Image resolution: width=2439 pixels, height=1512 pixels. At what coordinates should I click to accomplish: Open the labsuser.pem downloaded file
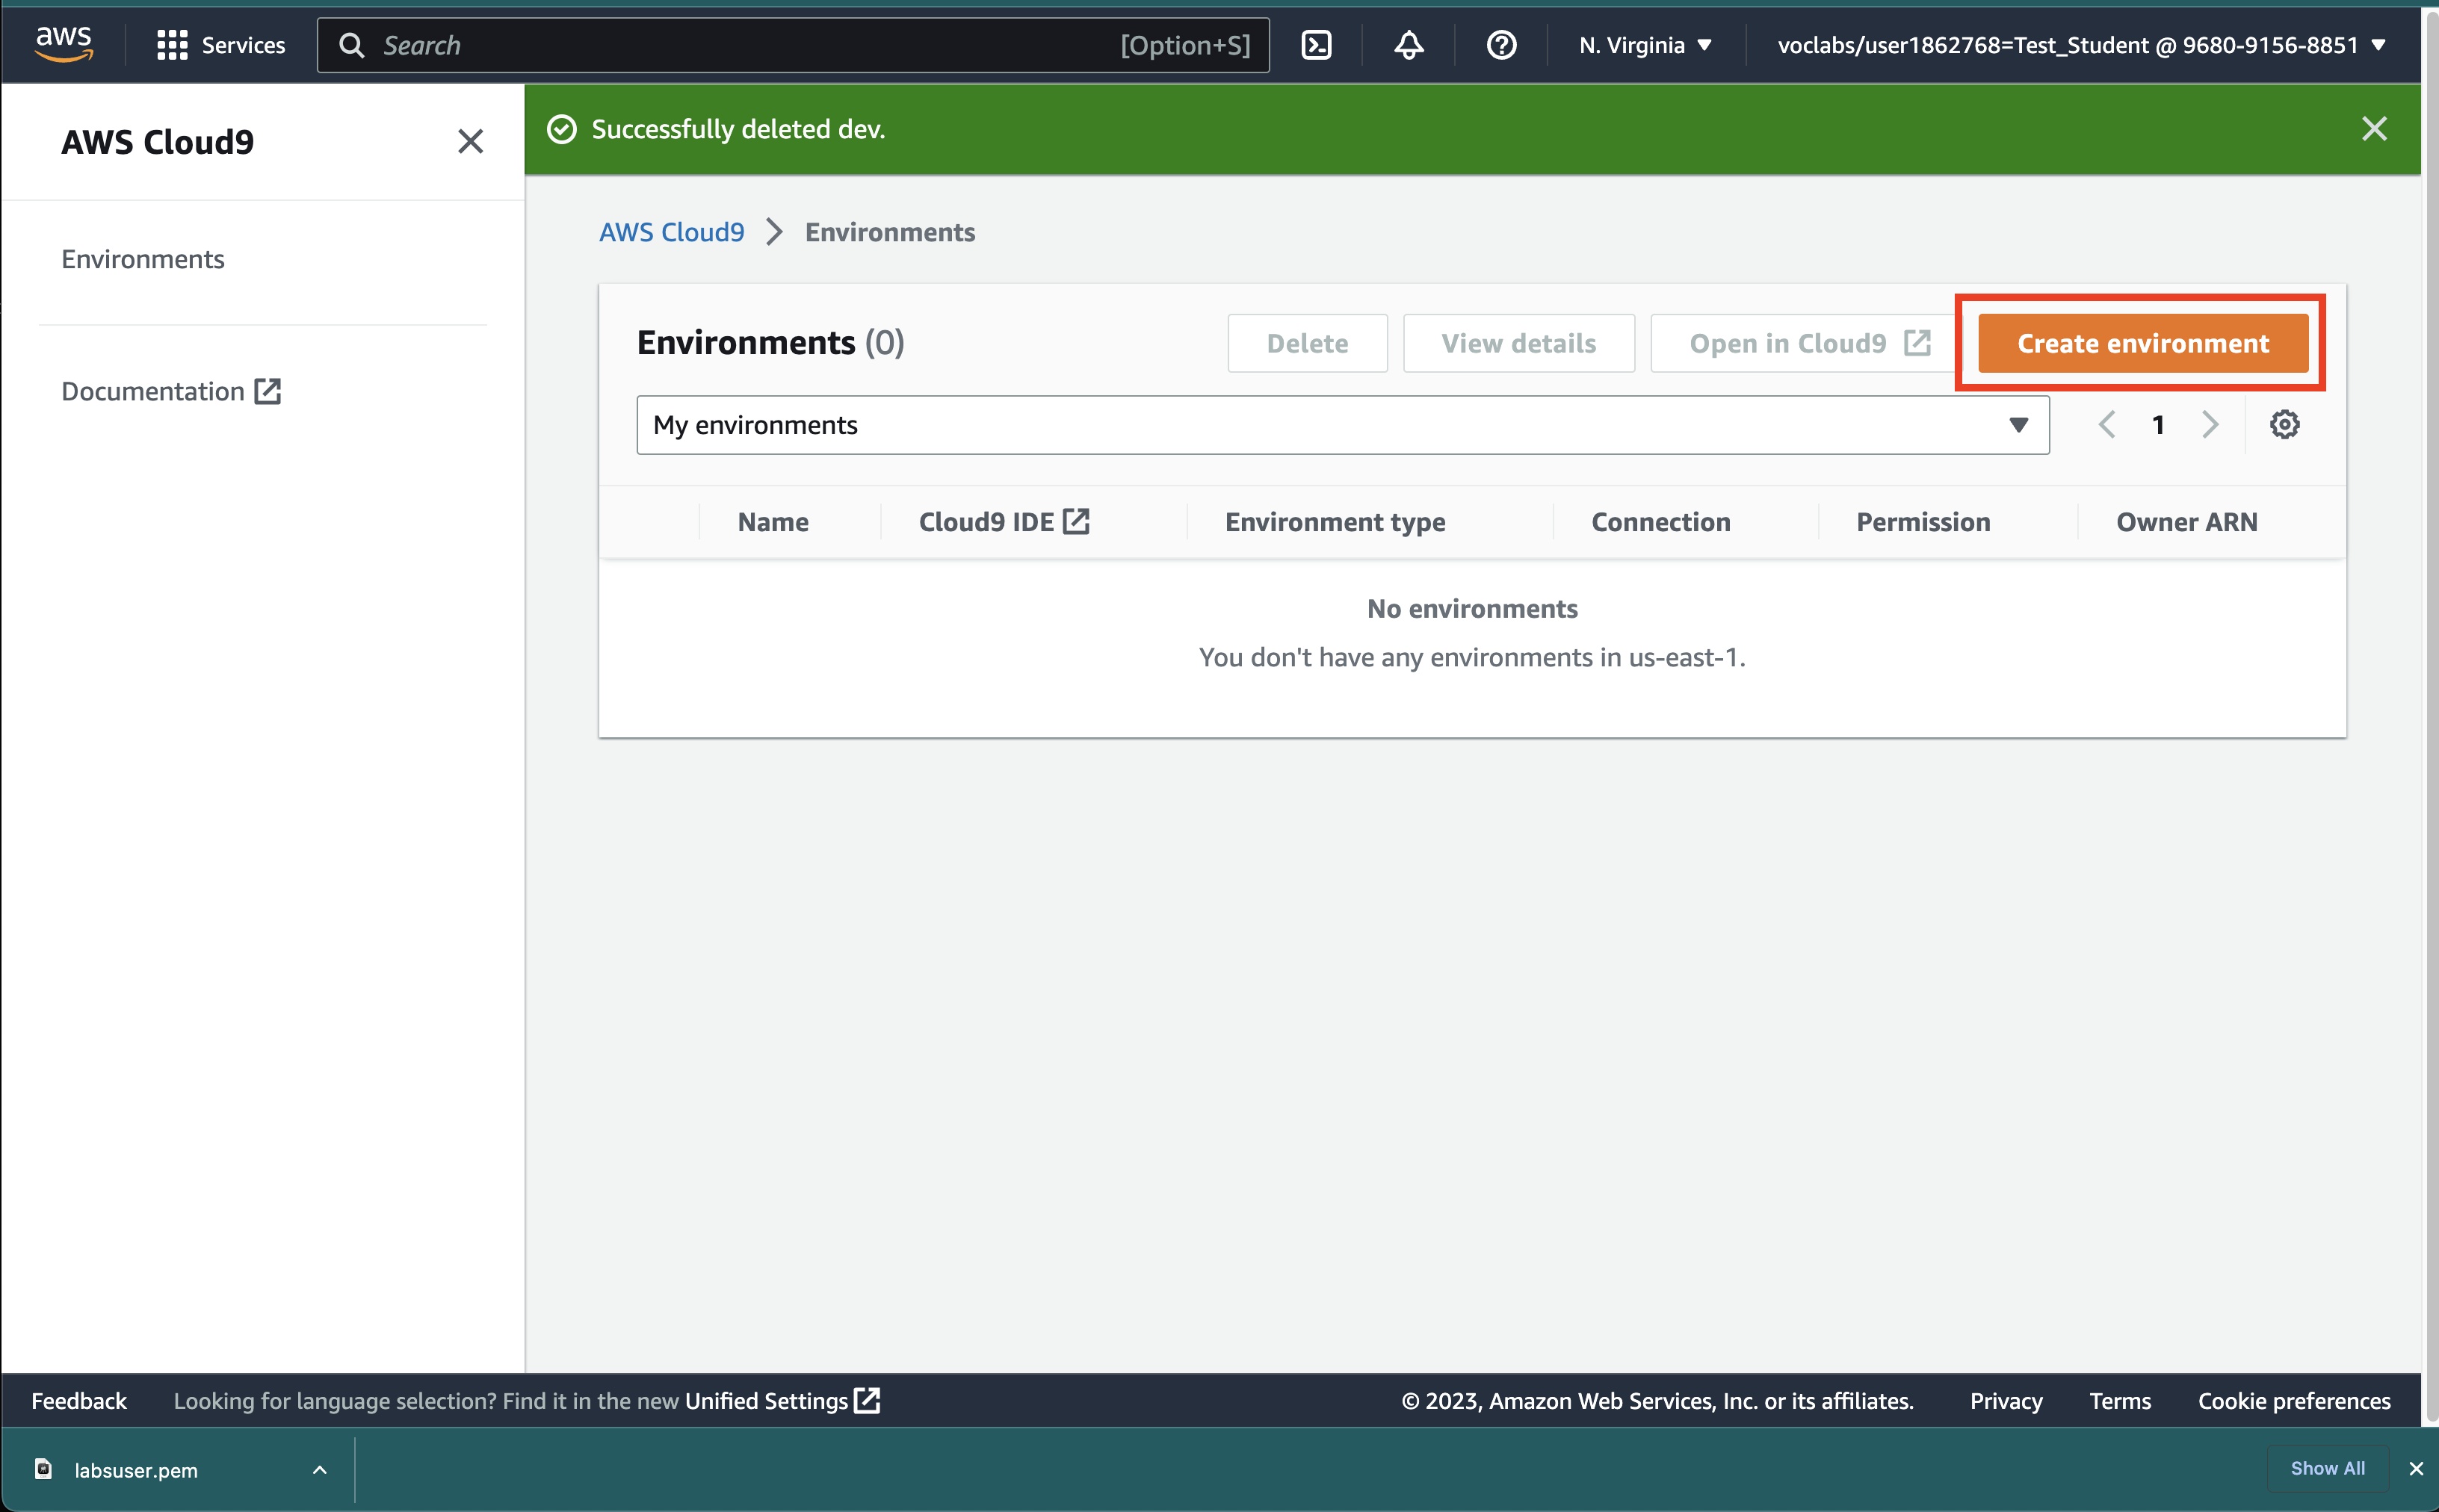136,1469
